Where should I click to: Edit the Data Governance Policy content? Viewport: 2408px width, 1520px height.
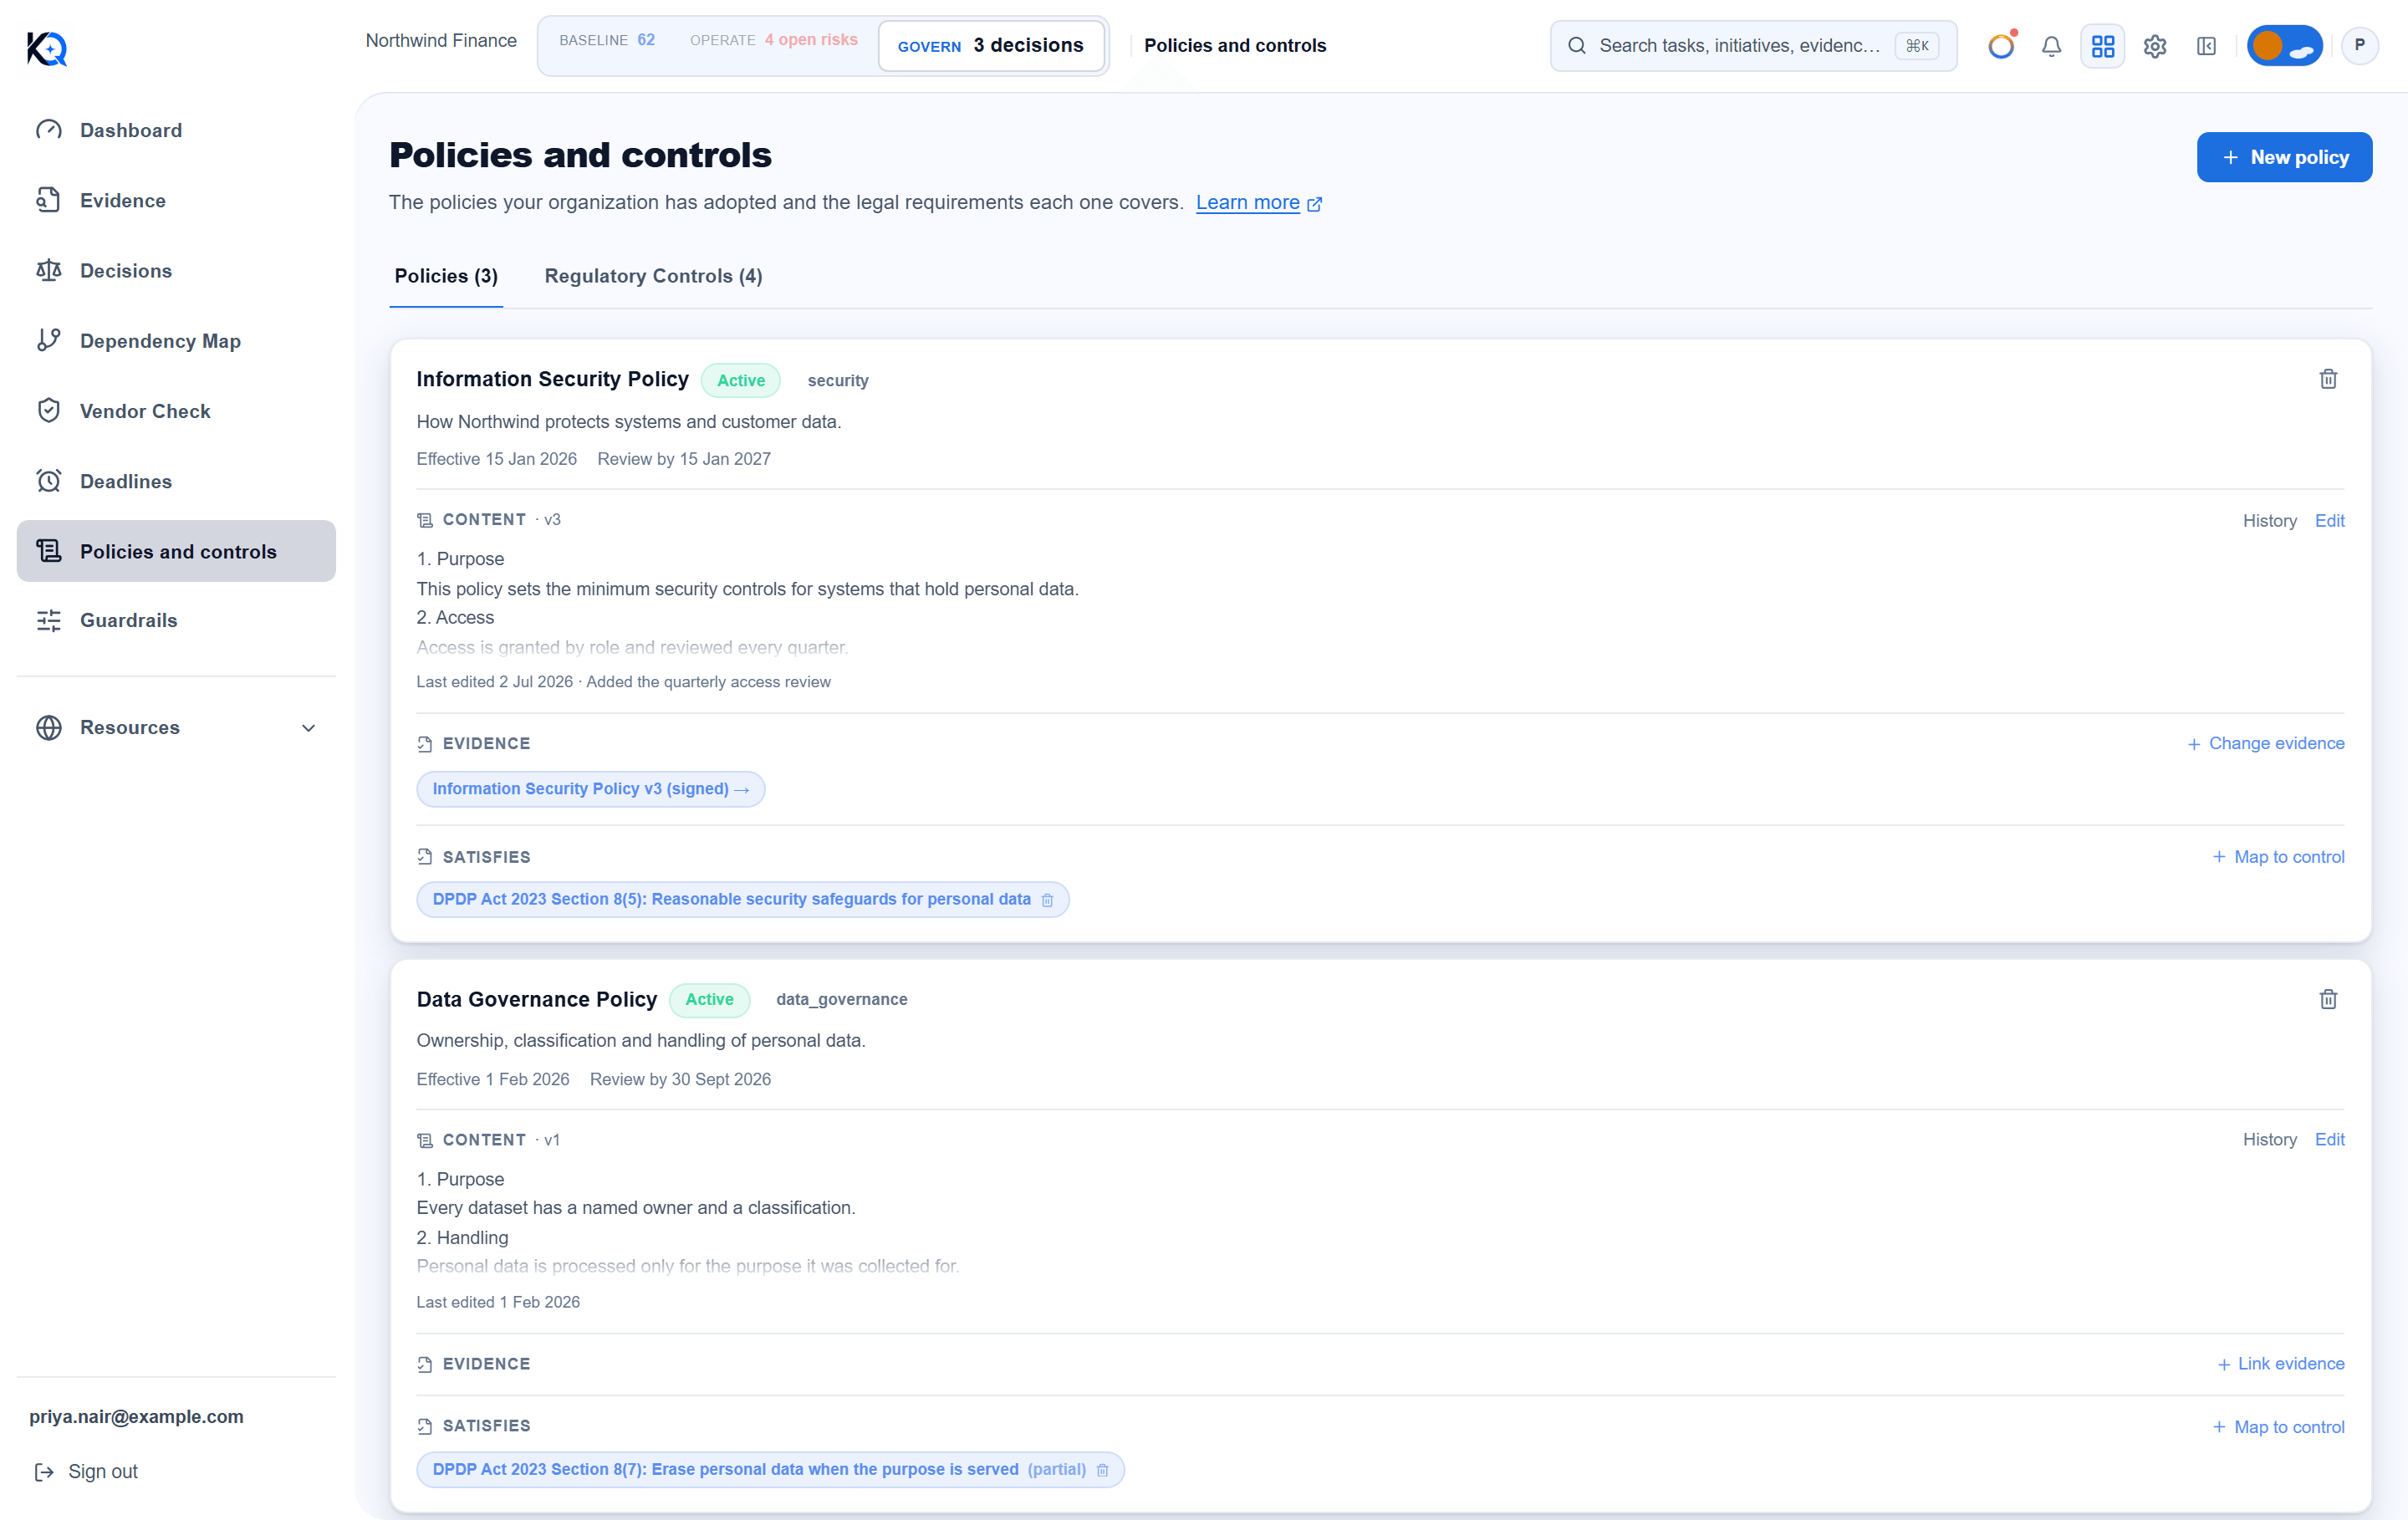click(2329, 1140)
